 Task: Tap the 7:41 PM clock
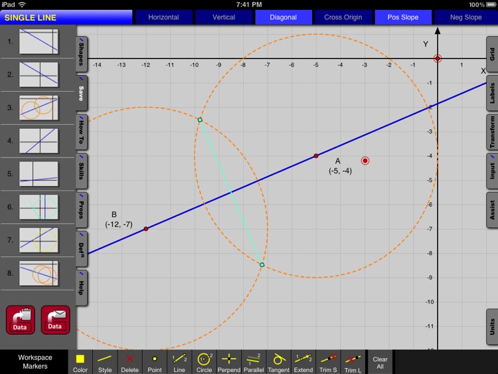pyautogui.click(x=249, y=5)
